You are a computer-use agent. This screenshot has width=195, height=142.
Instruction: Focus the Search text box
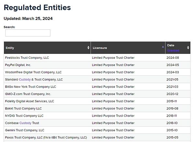[28, 33]
